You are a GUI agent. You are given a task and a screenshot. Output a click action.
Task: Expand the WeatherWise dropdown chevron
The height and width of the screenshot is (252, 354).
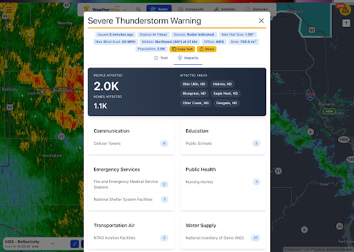click(124, 10)
